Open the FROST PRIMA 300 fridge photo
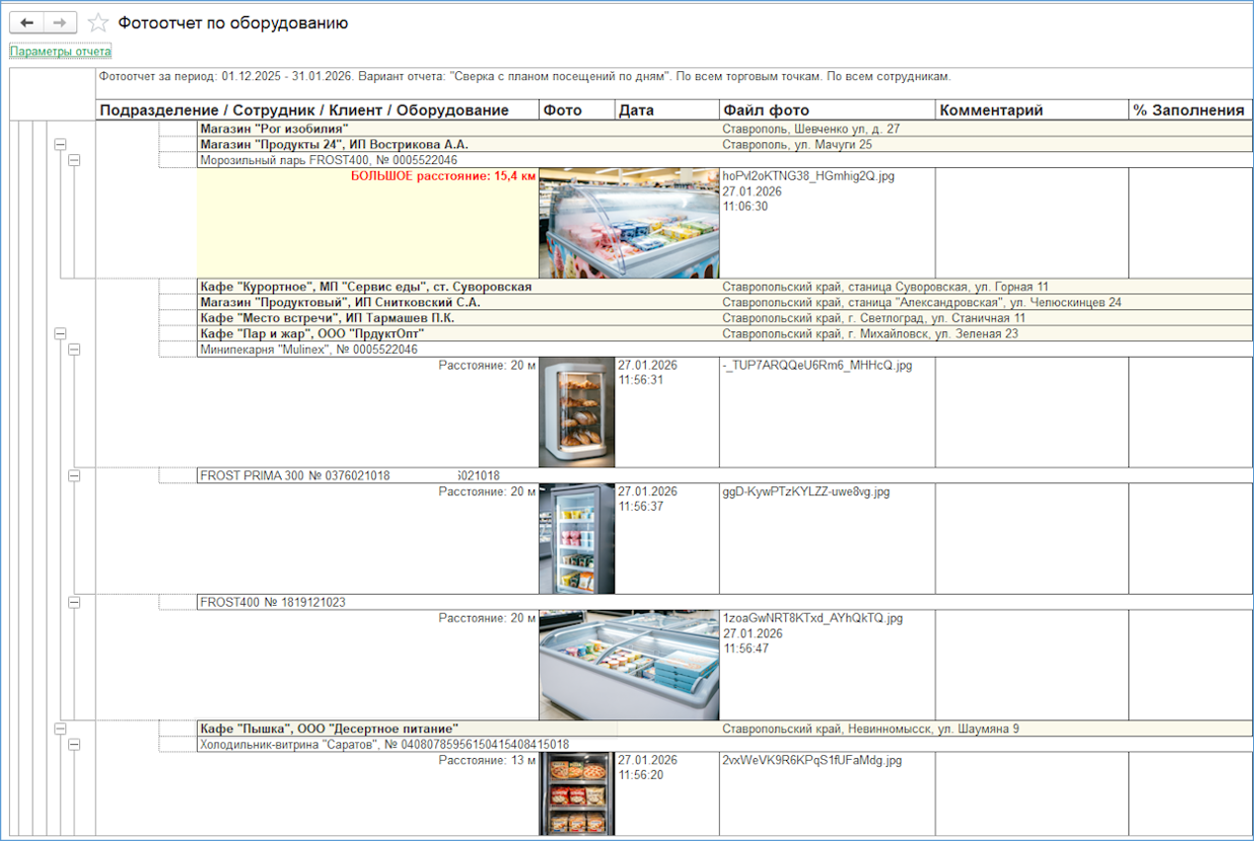This screenshot has height=841, width=1254. tap(577, 539)
